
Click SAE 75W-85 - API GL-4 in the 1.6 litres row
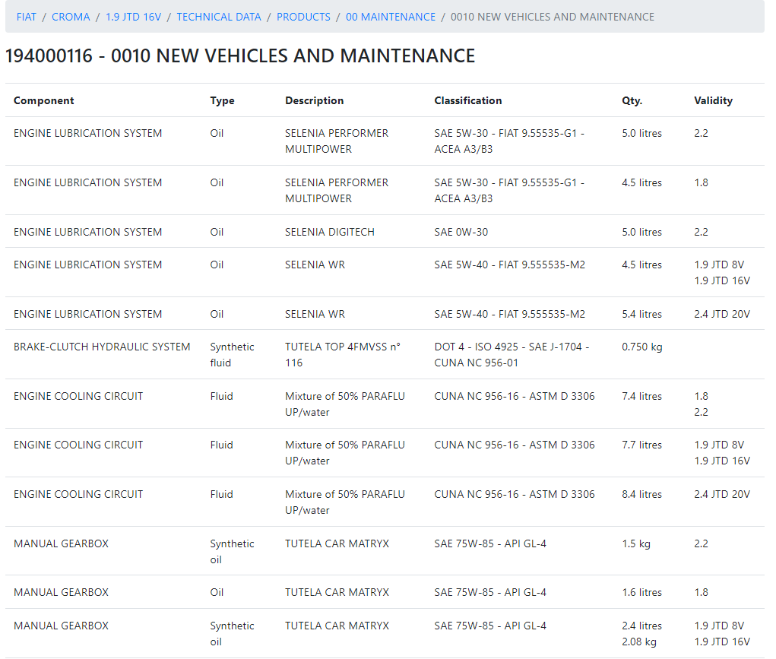pyautogui.click(x=490, y=592)
